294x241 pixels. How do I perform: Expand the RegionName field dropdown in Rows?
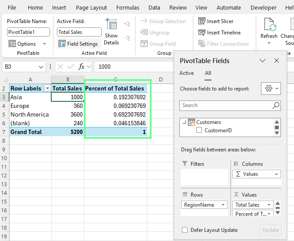pos(223,205)
